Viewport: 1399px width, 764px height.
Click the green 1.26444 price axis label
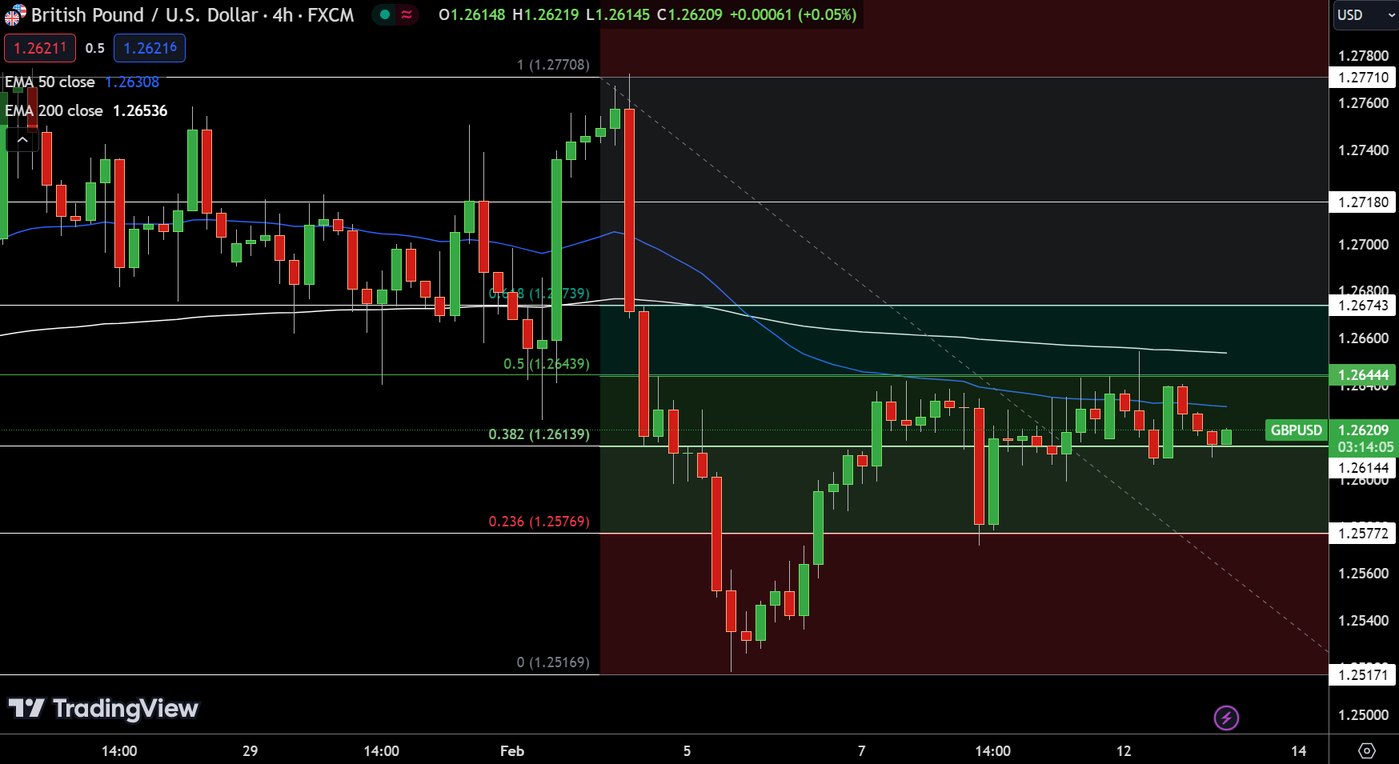point(1363,374)
